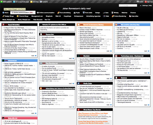Click the yellow Activities icon
This screenshot has width=153, height=125.
coord(31,2)
